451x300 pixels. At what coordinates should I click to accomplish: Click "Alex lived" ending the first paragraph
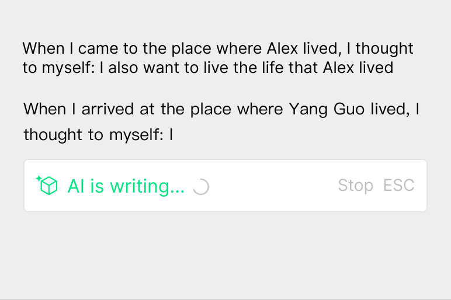tap(358, 67)
